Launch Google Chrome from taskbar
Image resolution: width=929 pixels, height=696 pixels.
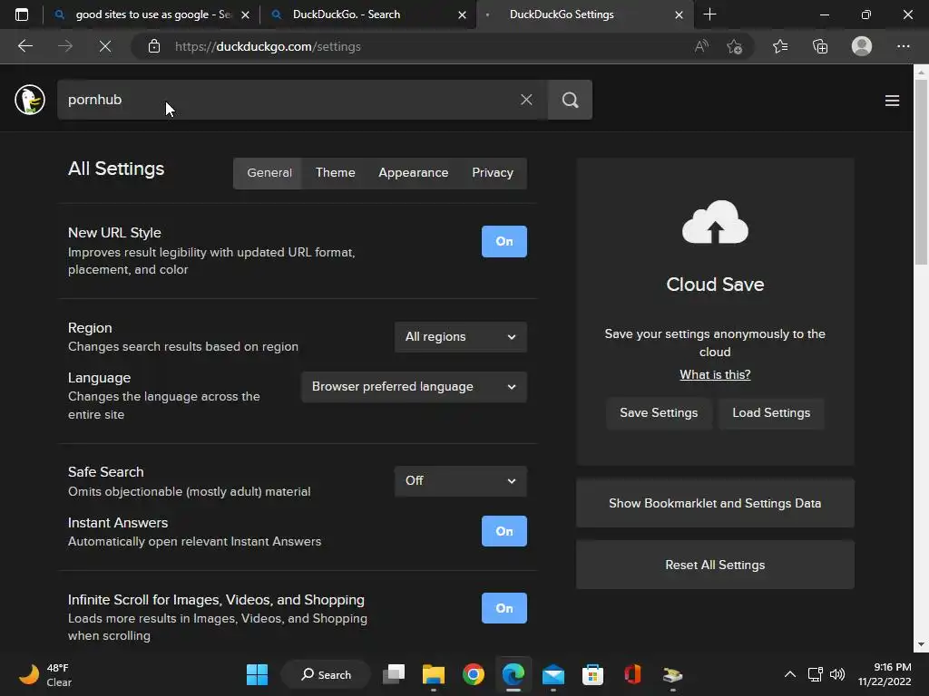(474, 674)
